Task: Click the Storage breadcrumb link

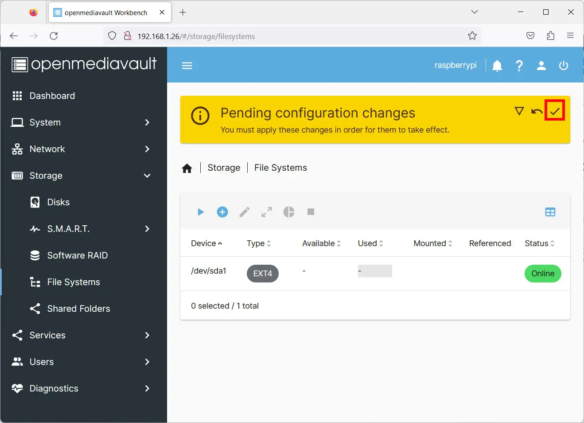Action: 224,168
